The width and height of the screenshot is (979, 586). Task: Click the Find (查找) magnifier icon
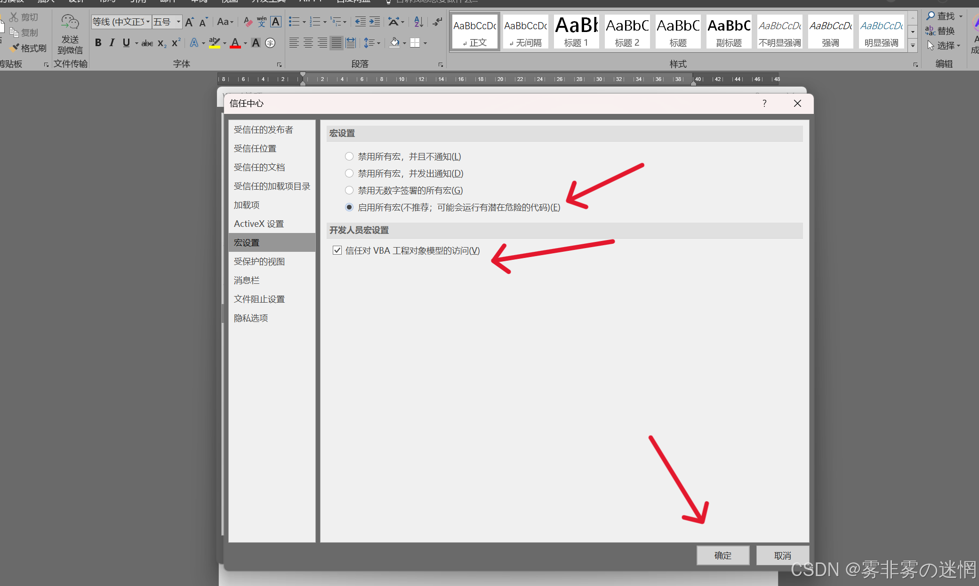931,16
